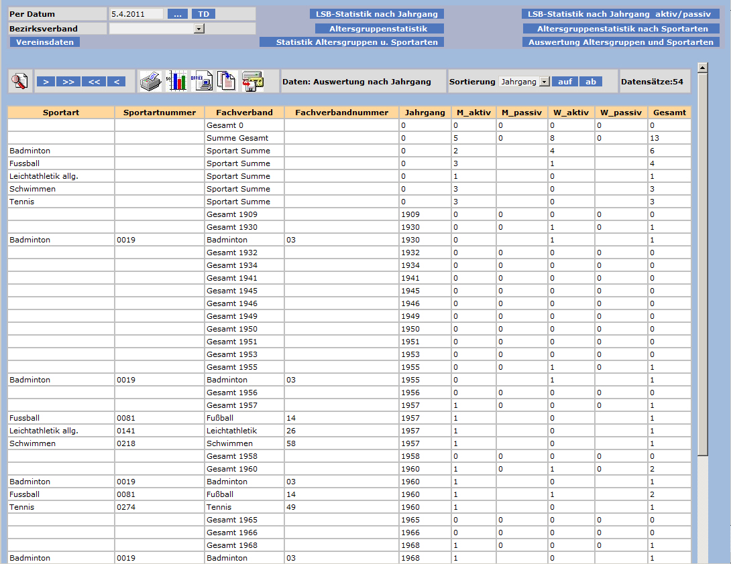Open Altersgruppenstatistik nach Sportarten
Screen dimensions: 731x564
[622, 29]
